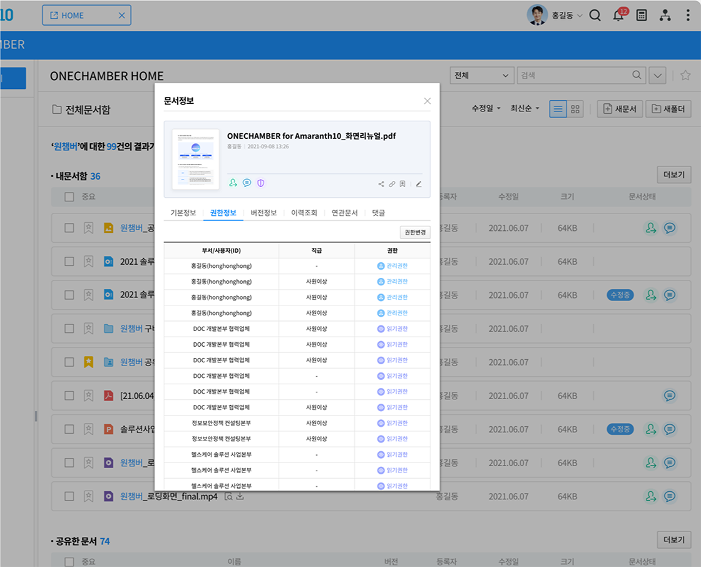701x567 pixels.
Task: Close the HOME tab
Action: coord(121,15)
